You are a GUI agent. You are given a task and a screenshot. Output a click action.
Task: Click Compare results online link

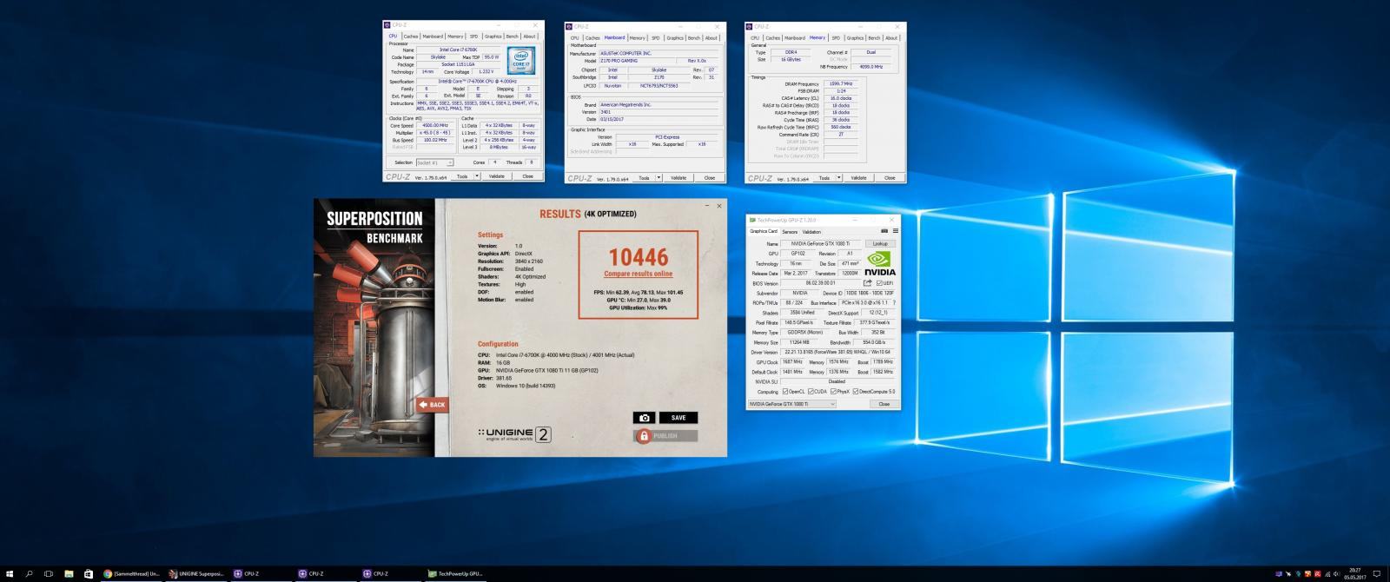(x=639, y=274)
